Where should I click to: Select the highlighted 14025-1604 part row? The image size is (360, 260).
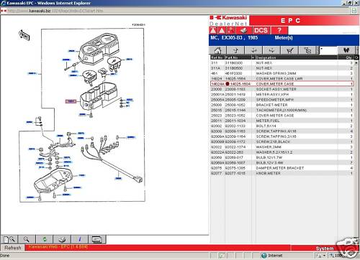point(282,84)
